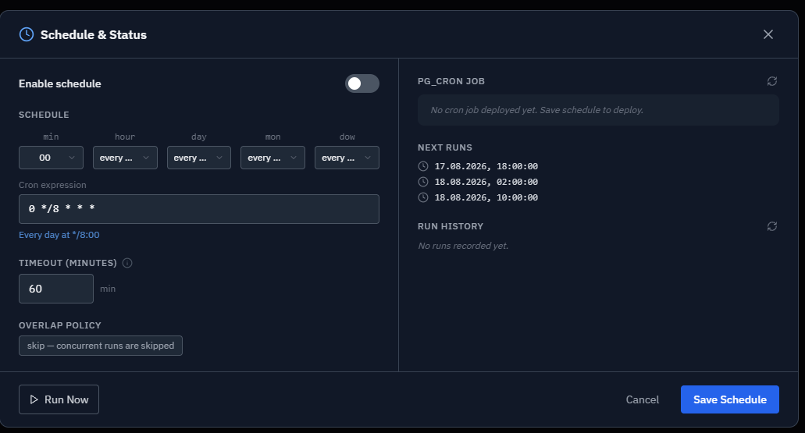Click the next run text 18.08.2026, 10:00:00

(486, 197)
